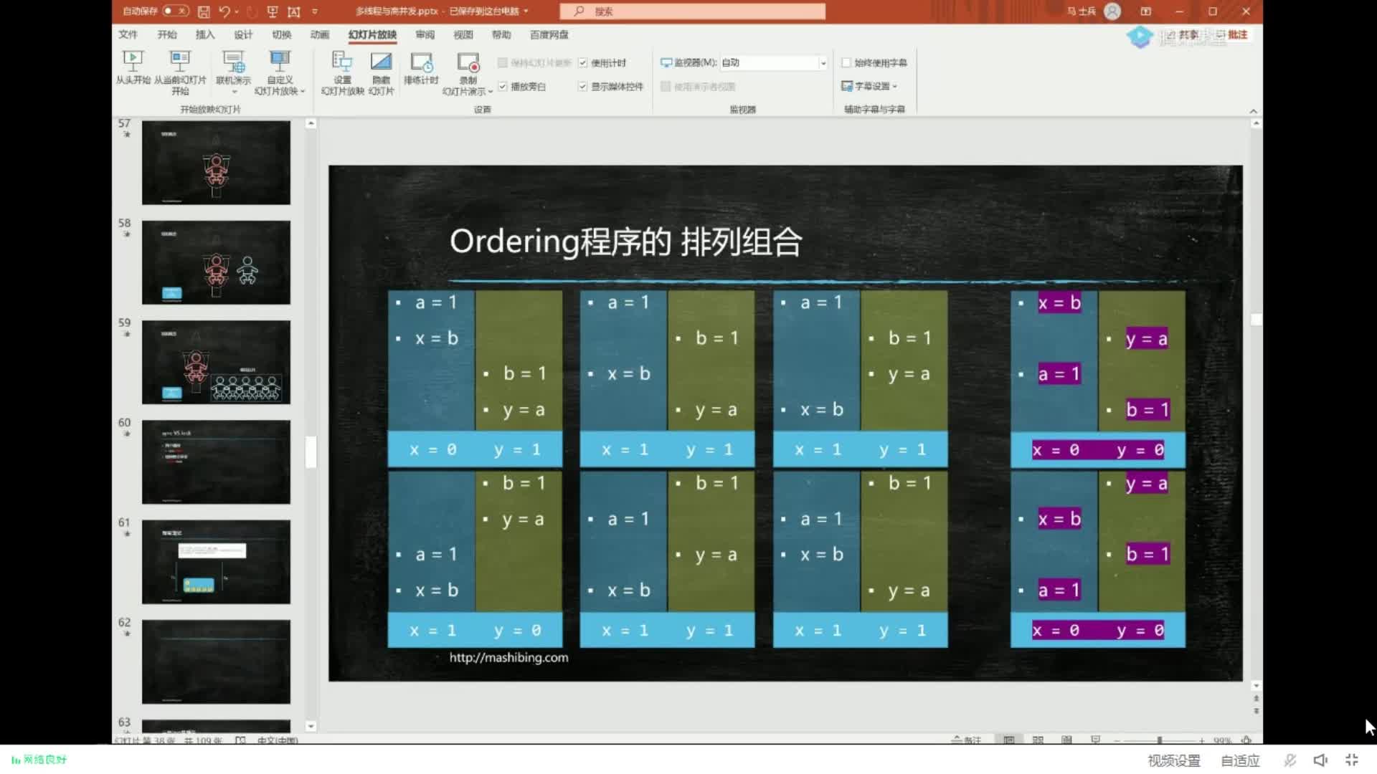Screen dimensions: 1377x774
Task: Open 百度网盘 menu item
Action: tap(546, 35)
